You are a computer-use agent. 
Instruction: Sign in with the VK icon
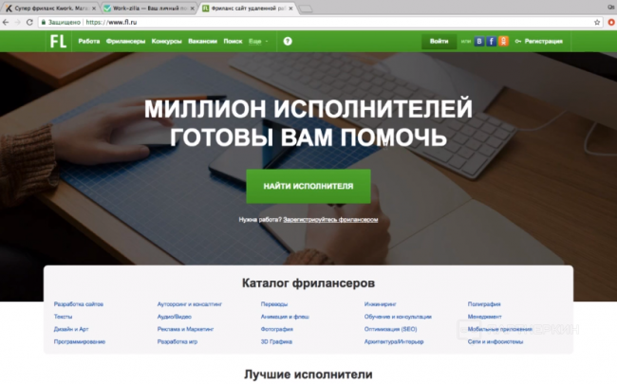coord(479,42)
